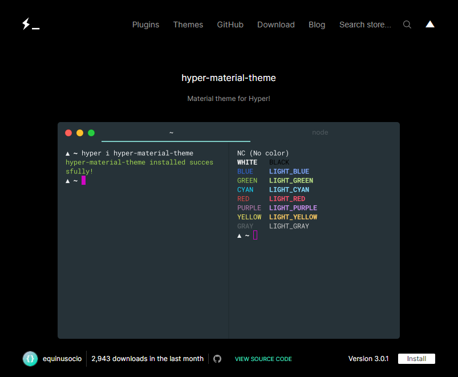Click the LIGHT_GRAY text in preview
Image resolution: width=458 pixels, height=377 pixels.
tap(289, 226)
